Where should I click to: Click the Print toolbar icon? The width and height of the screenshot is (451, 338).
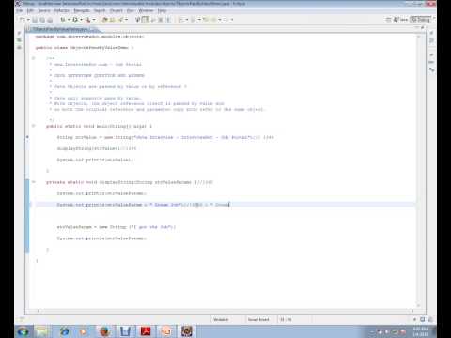click(x=50, y=20)
